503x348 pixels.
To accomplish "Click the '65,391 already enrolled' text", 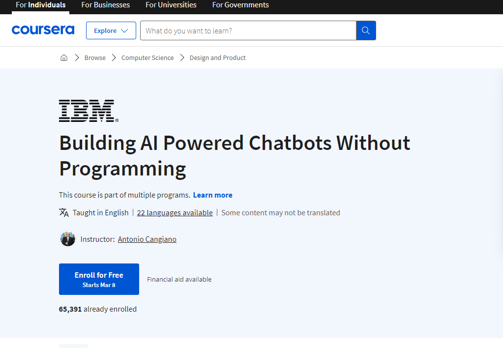I will click(98, 309).
